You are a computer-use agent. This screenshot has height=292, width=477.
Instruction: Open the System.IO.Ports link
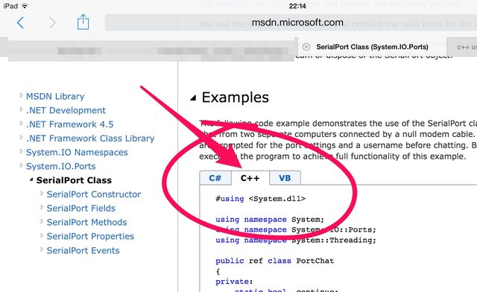[61, 166]
